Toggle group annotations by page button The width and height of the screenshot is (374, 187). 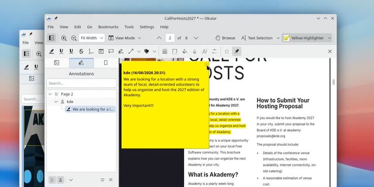(52, 180)
